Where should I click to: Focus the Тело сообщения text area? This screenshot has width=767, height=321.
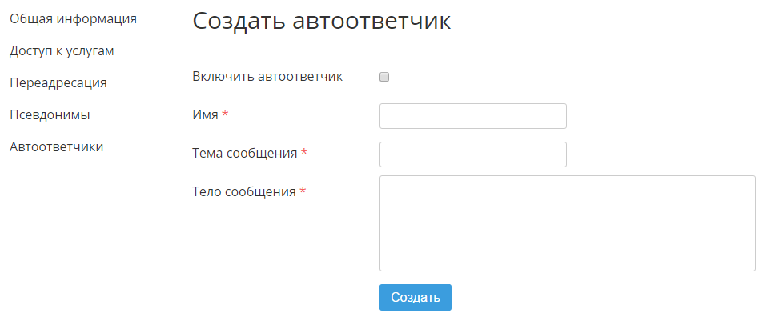tap(568, 223)
